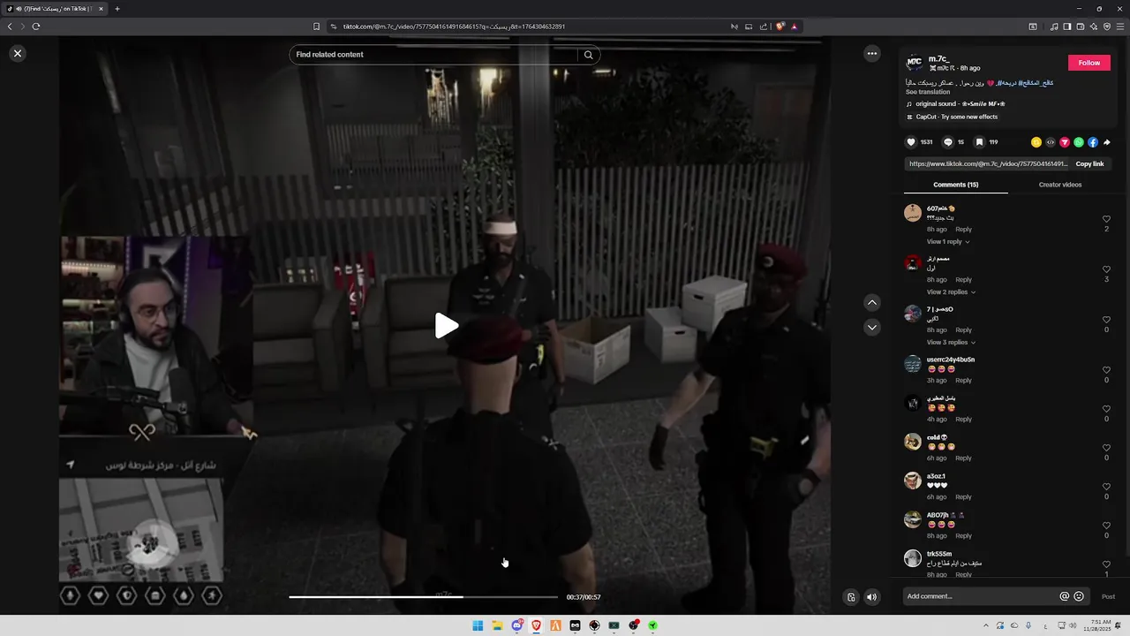1130x636 pixels.
Task: Open comments via speech bubble icon
Action: (948, 142)
